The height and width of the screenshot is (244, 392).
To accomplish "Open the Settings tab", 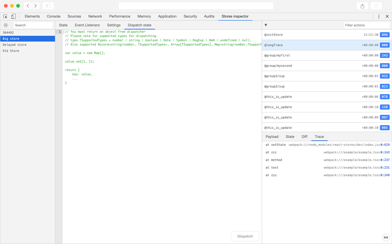I will point(114,25).
